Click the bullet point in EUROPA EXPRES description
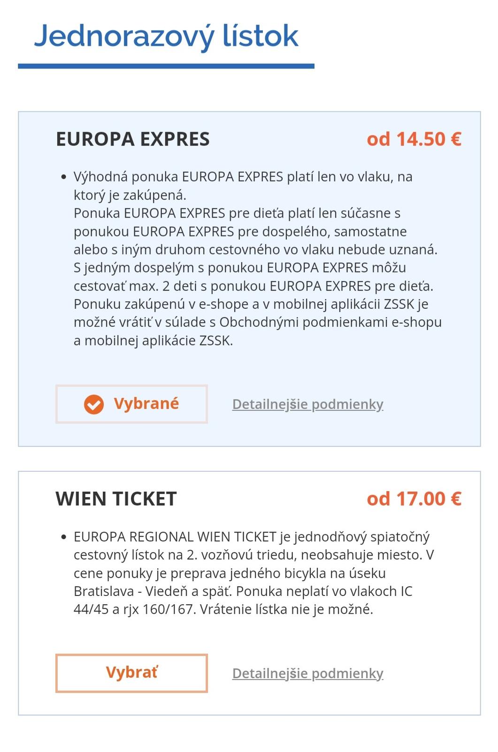 [x=64, y=177]
